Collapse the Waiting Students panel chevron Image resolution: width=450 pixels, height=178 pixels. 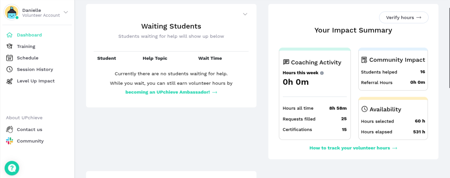(x=245, y=14)
